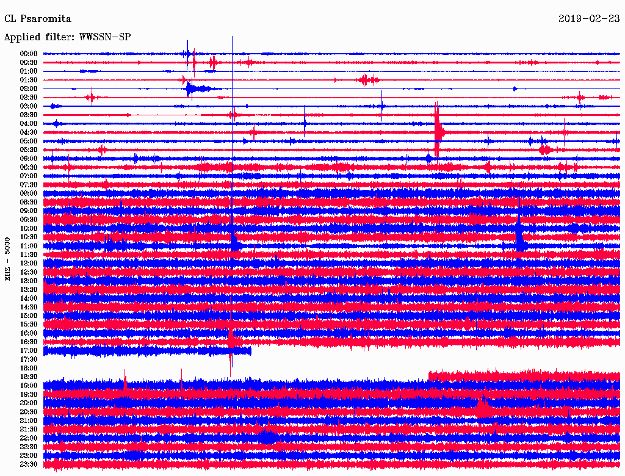Select the 07:30 time row label

[x=29, y=185]
